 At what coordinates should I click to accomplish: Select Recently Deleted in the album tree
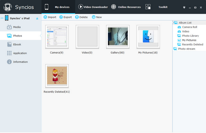click(192, 44)
